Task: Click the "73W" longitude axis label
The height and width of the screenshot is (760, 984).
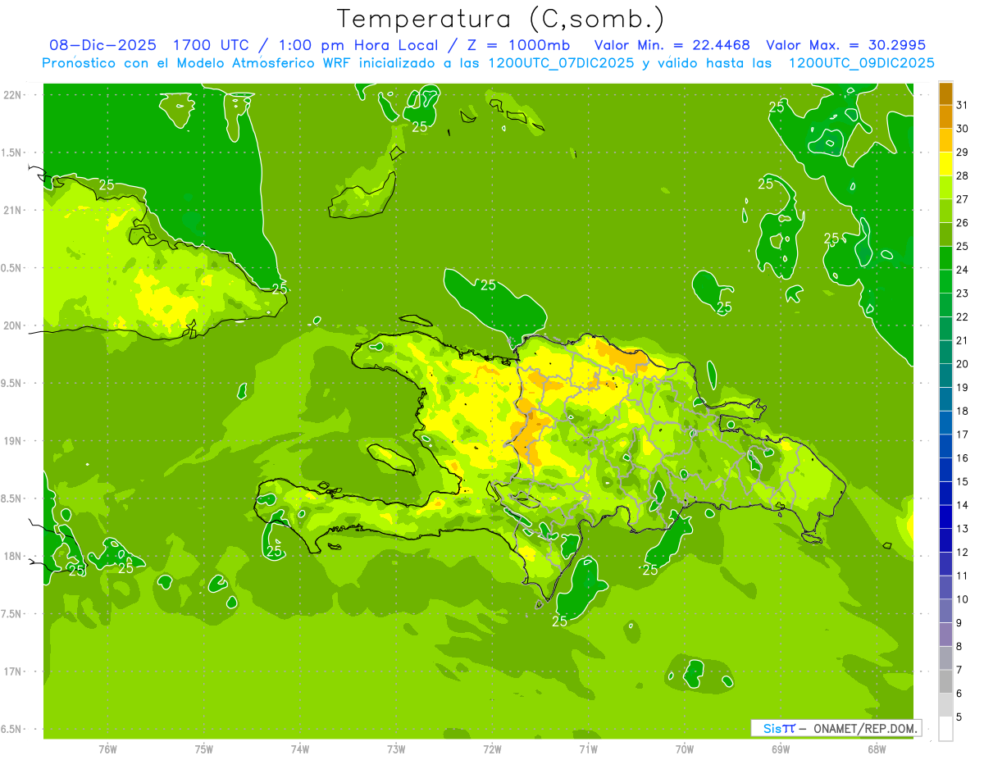Action: (396, 749)
